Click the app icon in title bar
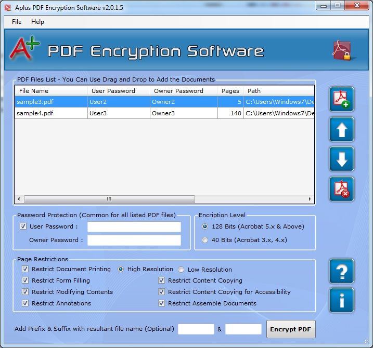 click(8, 8)
